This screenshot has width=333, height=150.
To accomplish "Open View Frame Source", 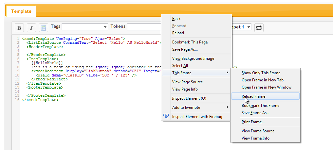I will (x=265, y=131).
